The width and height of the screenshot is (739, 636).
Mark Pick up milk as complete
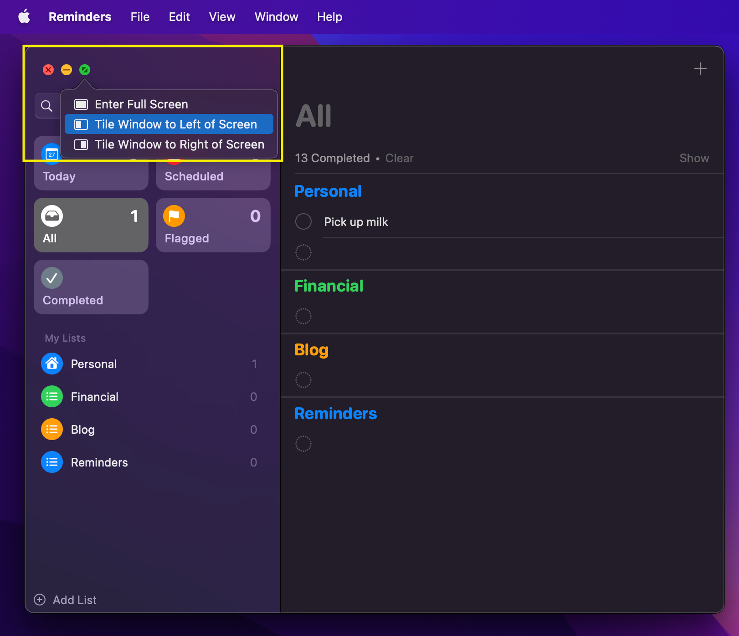click(x=303, y=221)
